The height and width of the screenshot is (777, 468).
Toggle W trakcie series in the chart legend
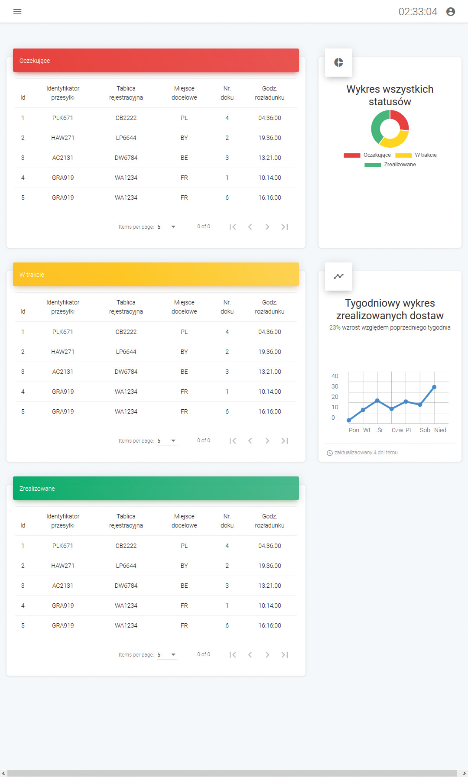416,155
